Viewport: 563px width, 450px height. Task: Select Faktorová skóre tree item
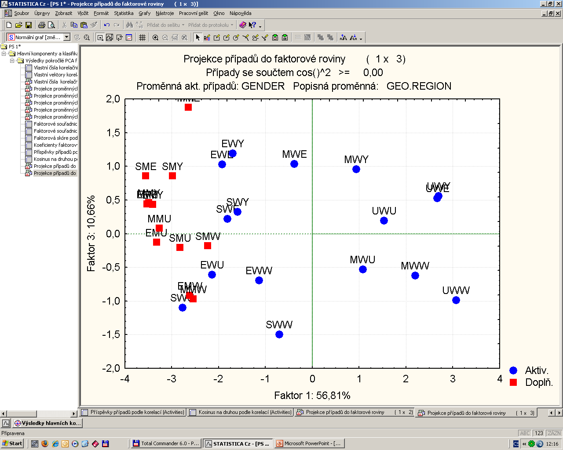point(55,138)
